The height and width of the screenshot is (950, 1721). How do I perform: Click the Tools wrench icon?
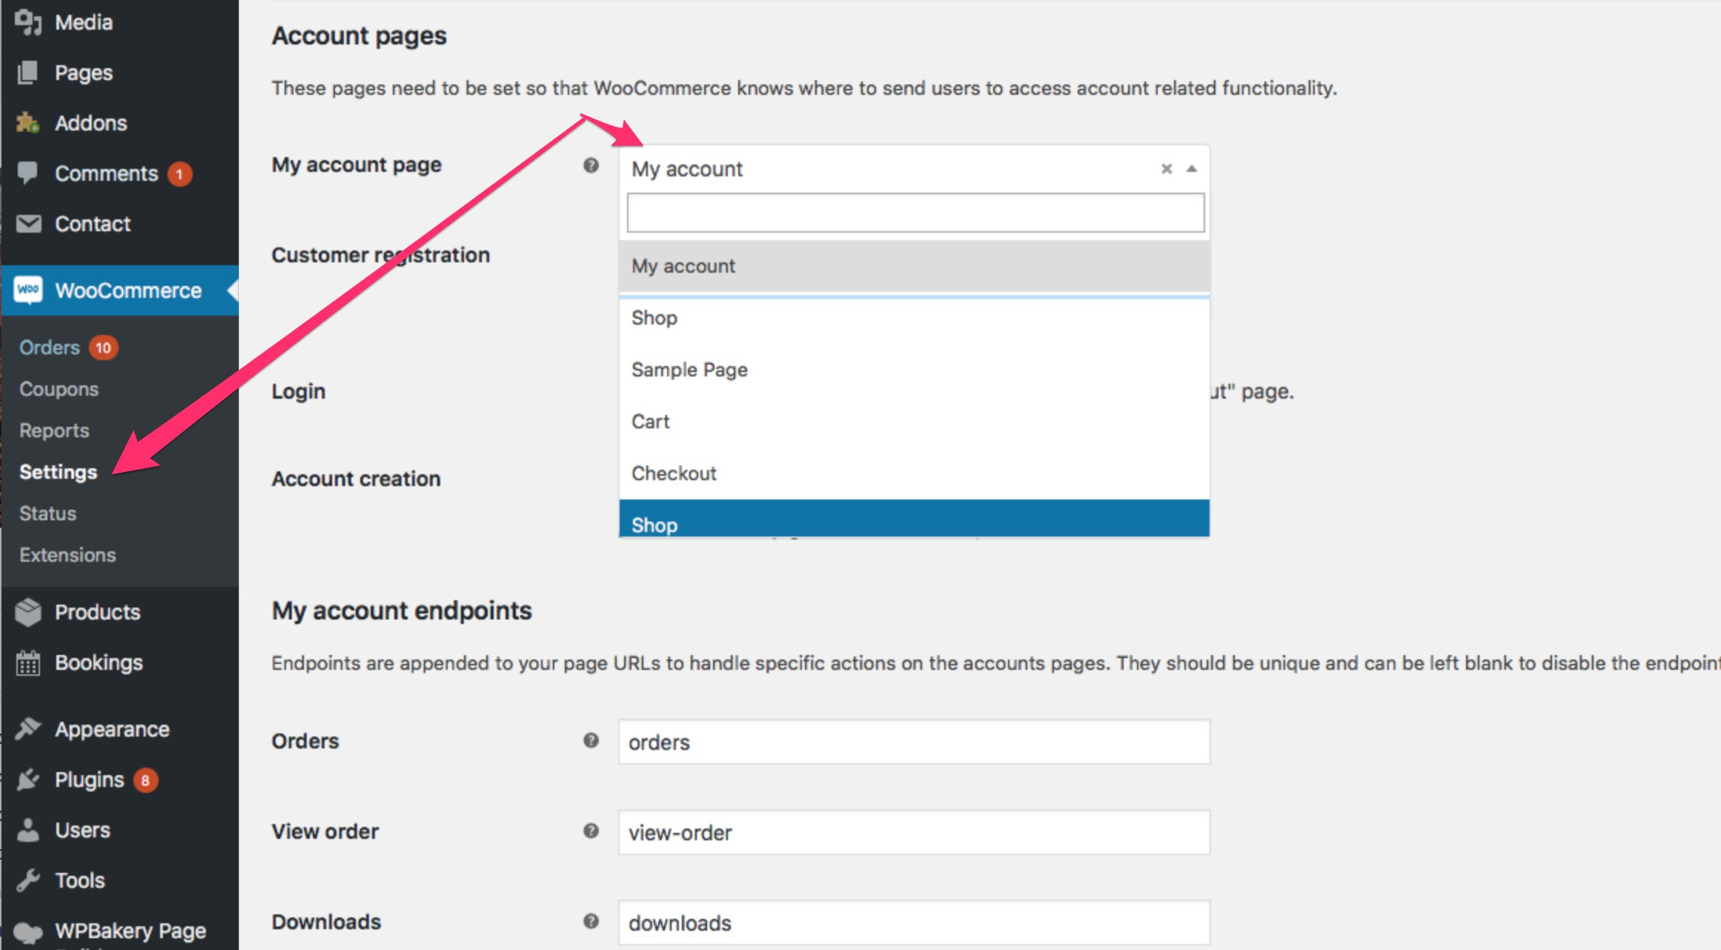point(28,880)
